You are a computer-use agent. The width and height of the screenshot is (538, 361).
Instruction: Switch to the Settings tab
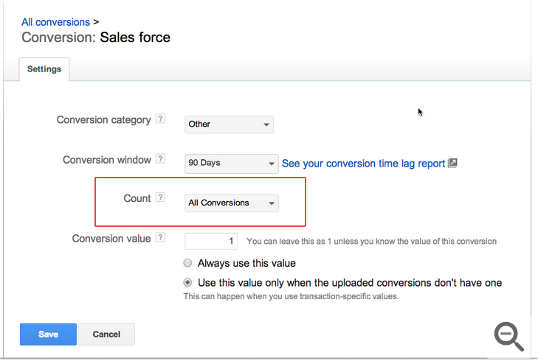(44, 69)
